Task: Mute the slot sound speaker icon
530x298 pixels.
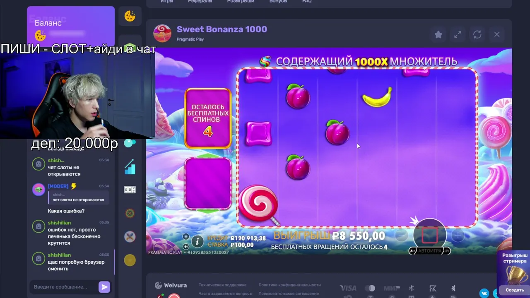Action: 186,246
